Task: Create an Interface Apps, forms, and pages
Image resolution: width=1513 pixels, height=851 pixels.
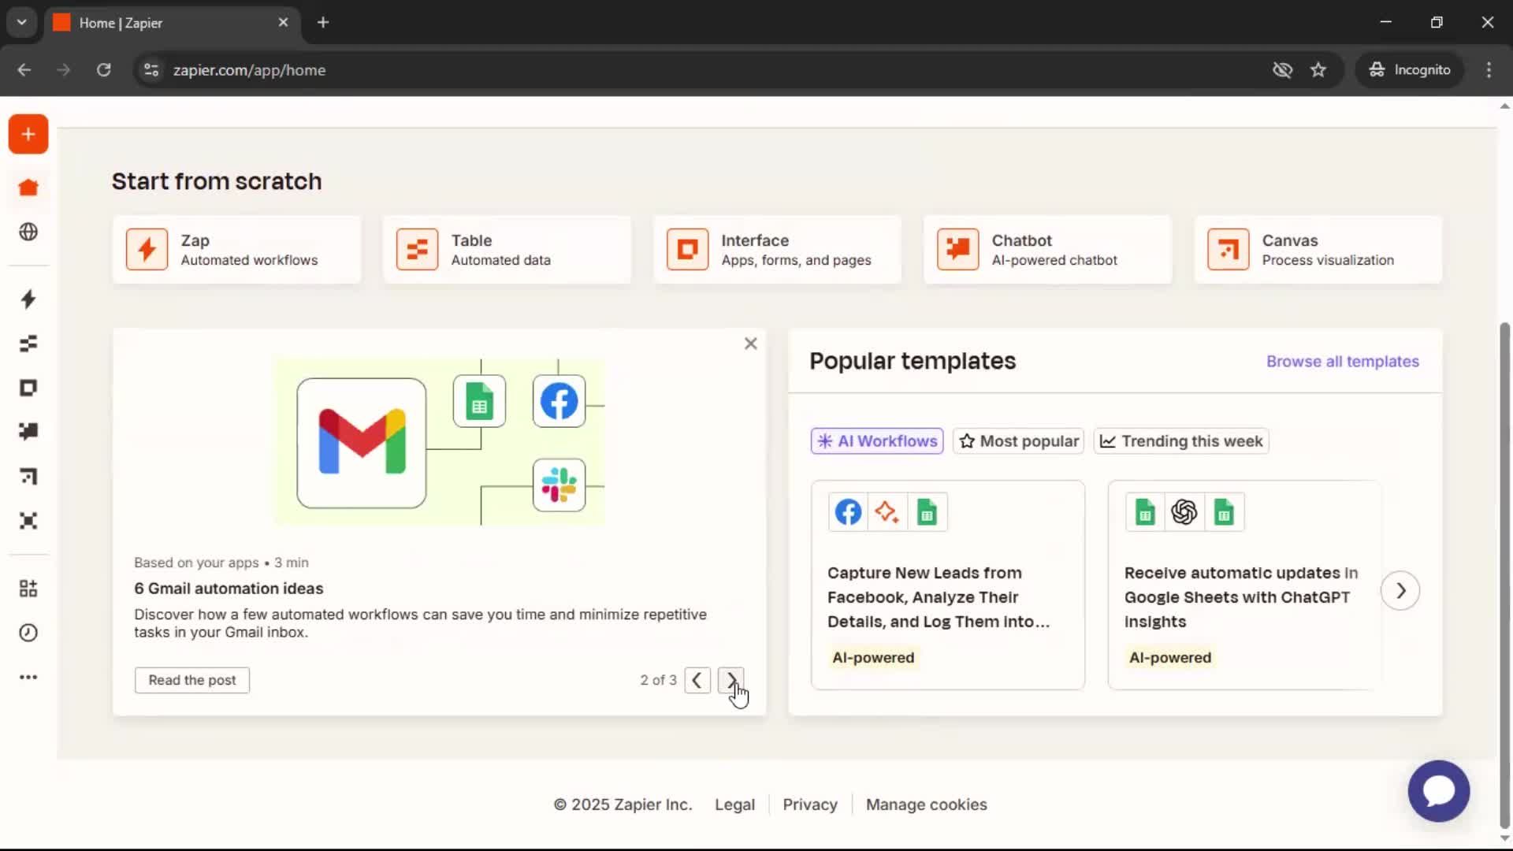Action: [x=777, y=250]
